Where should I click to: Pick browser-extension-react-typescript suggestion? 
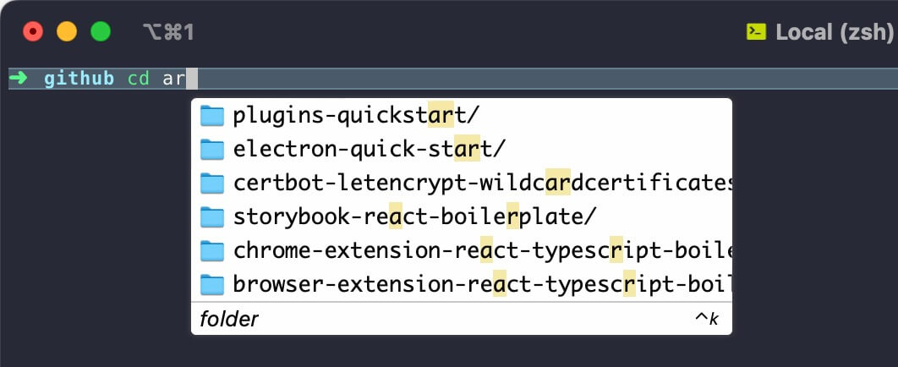point(461,285)
